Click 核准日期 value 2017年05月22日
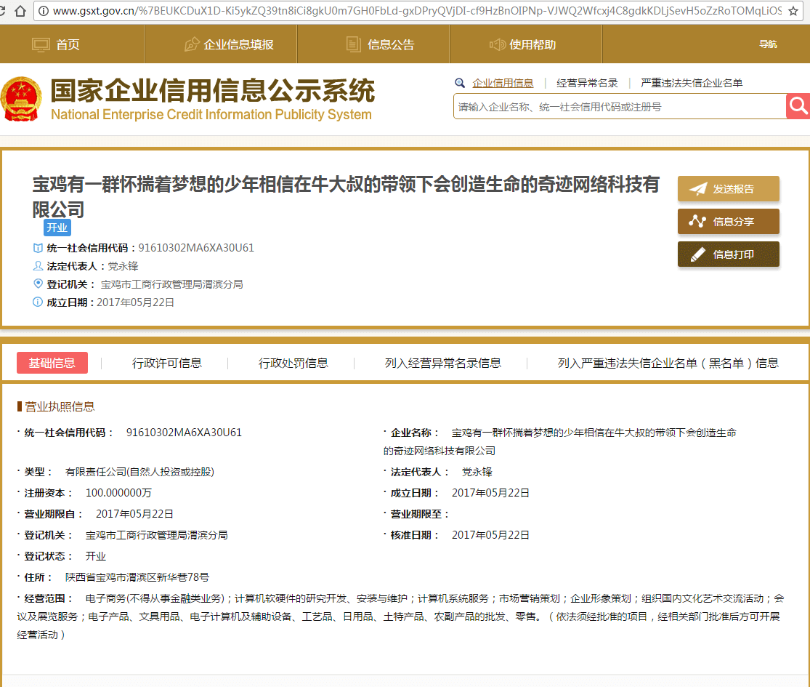 (490, 535)
